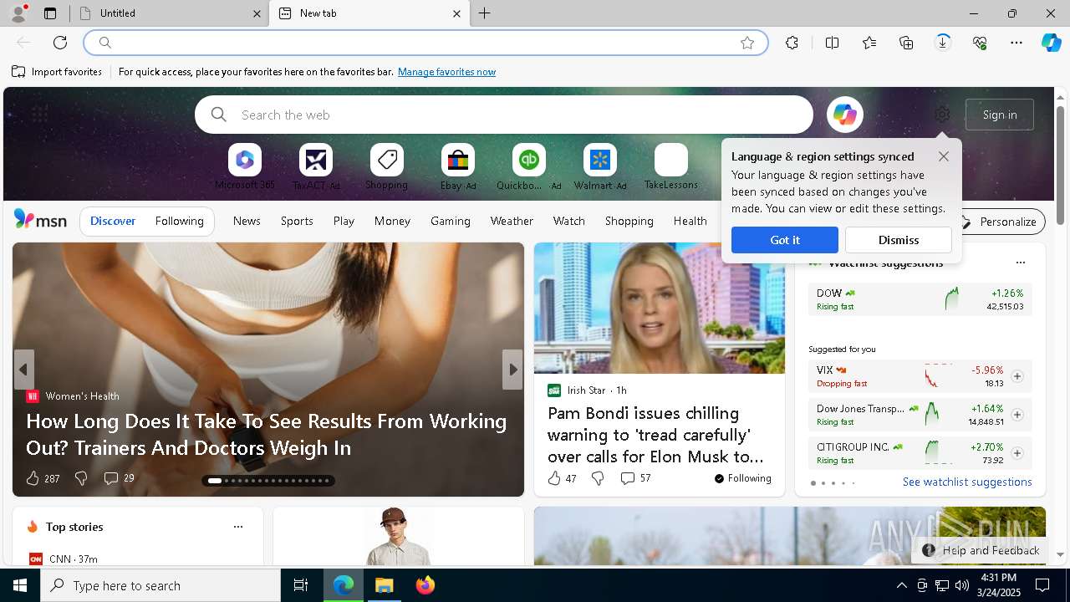
Task: Click Import favorites
Action: [57, 72]
